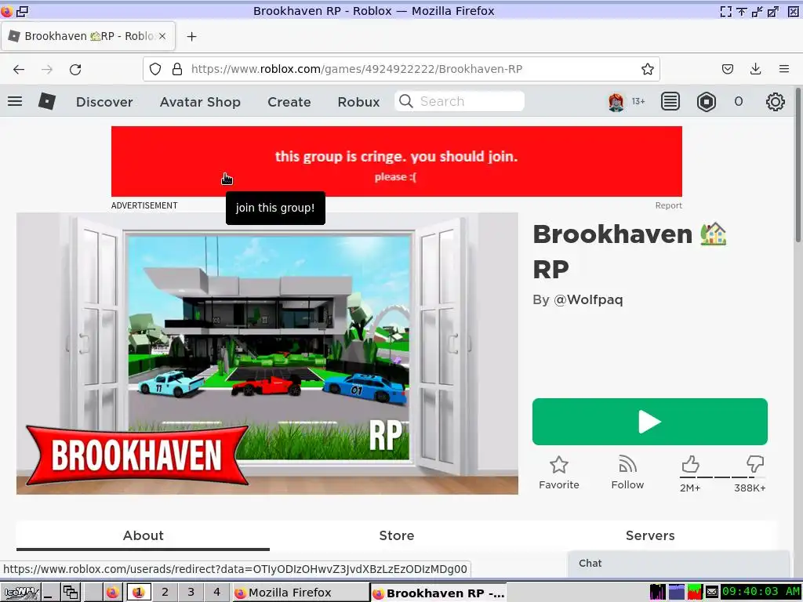
Task: Bookmark this page with the star icon
Action: [647, 69]
